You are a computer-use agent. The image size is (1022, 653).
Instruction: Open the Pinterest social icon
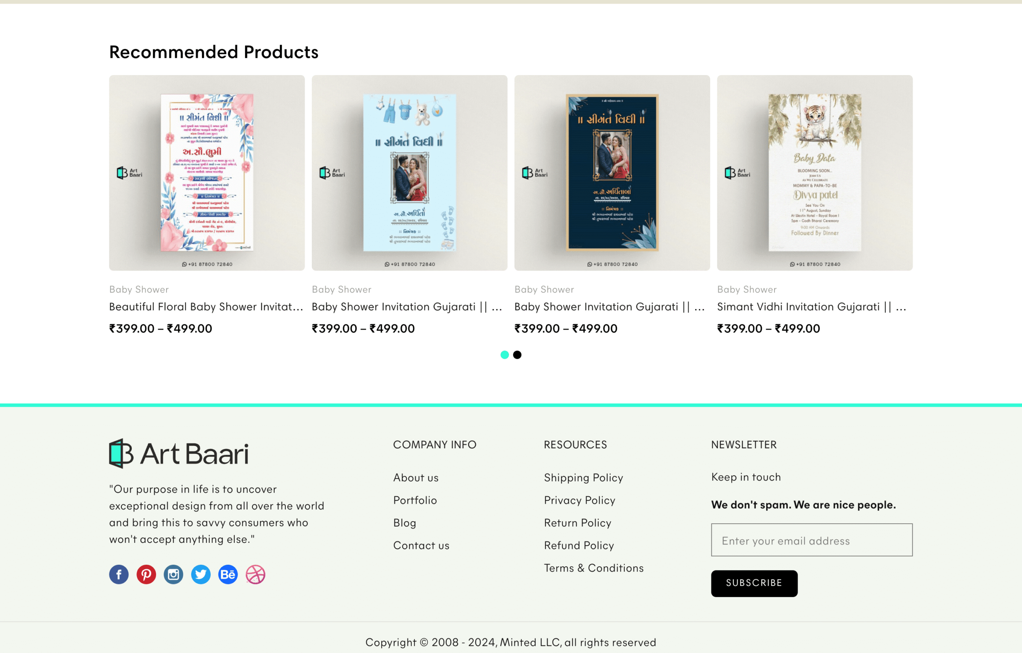tap(146, 574)
